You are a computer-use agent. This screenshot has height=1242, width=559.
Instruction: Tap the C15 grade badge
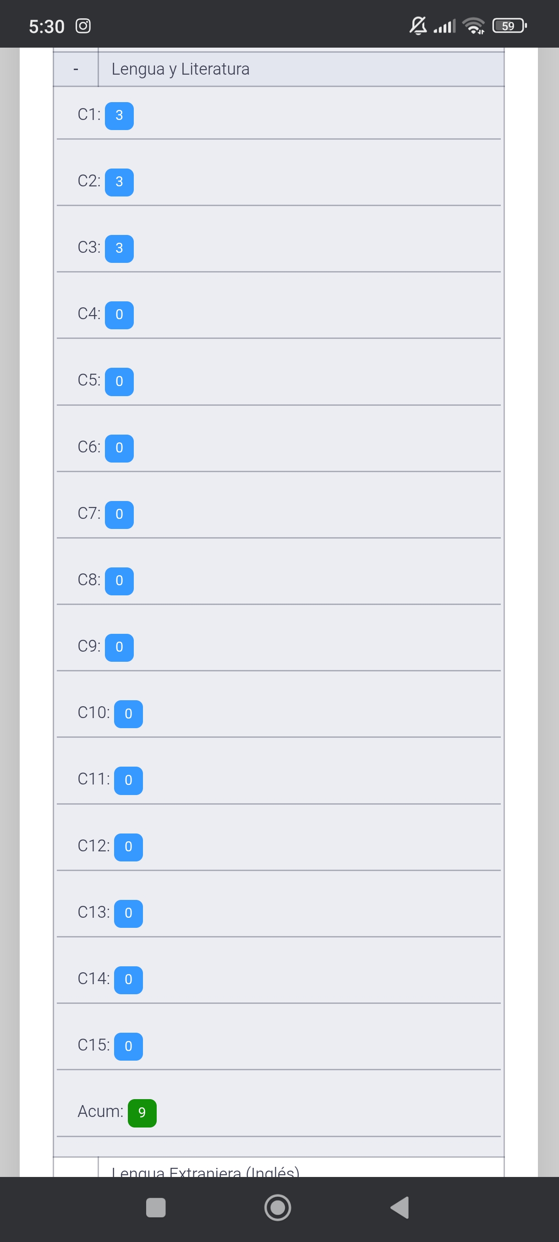128,1046
